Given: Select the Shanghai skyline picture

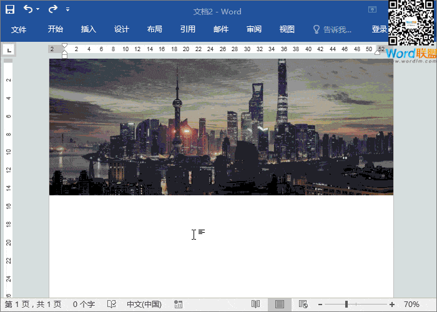Looking at the screenshot, I should click(221, 127).
